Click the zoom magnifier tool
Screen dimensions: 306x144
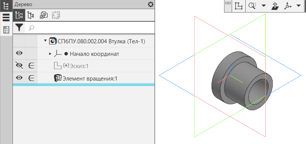[x=252, y=6]
